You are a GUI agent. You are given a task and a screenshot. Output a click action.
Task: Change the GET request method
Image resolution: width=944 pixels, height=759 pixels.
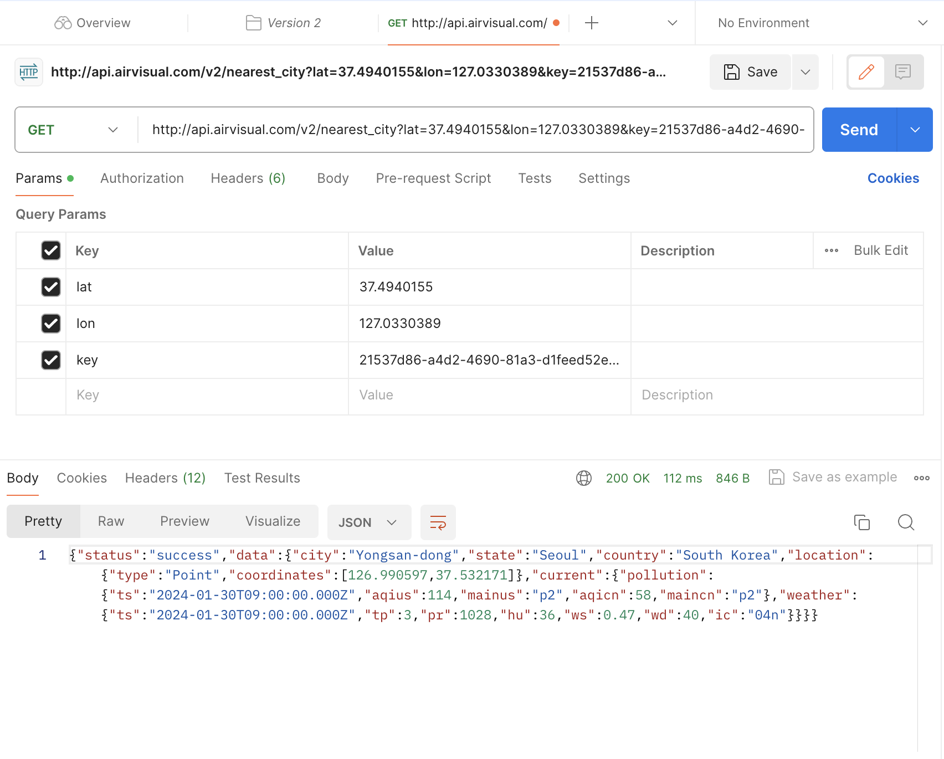coord(74,130)
